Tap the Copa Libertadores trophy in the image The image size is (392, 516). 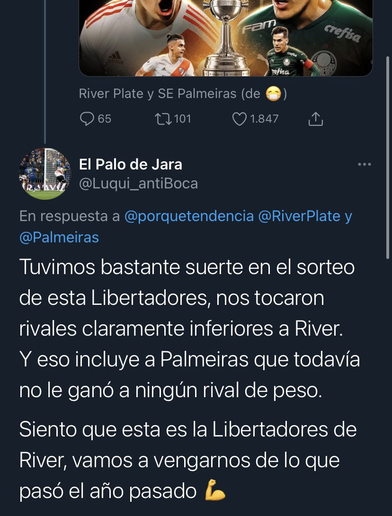pyautogui.click(x=226, y=38)
